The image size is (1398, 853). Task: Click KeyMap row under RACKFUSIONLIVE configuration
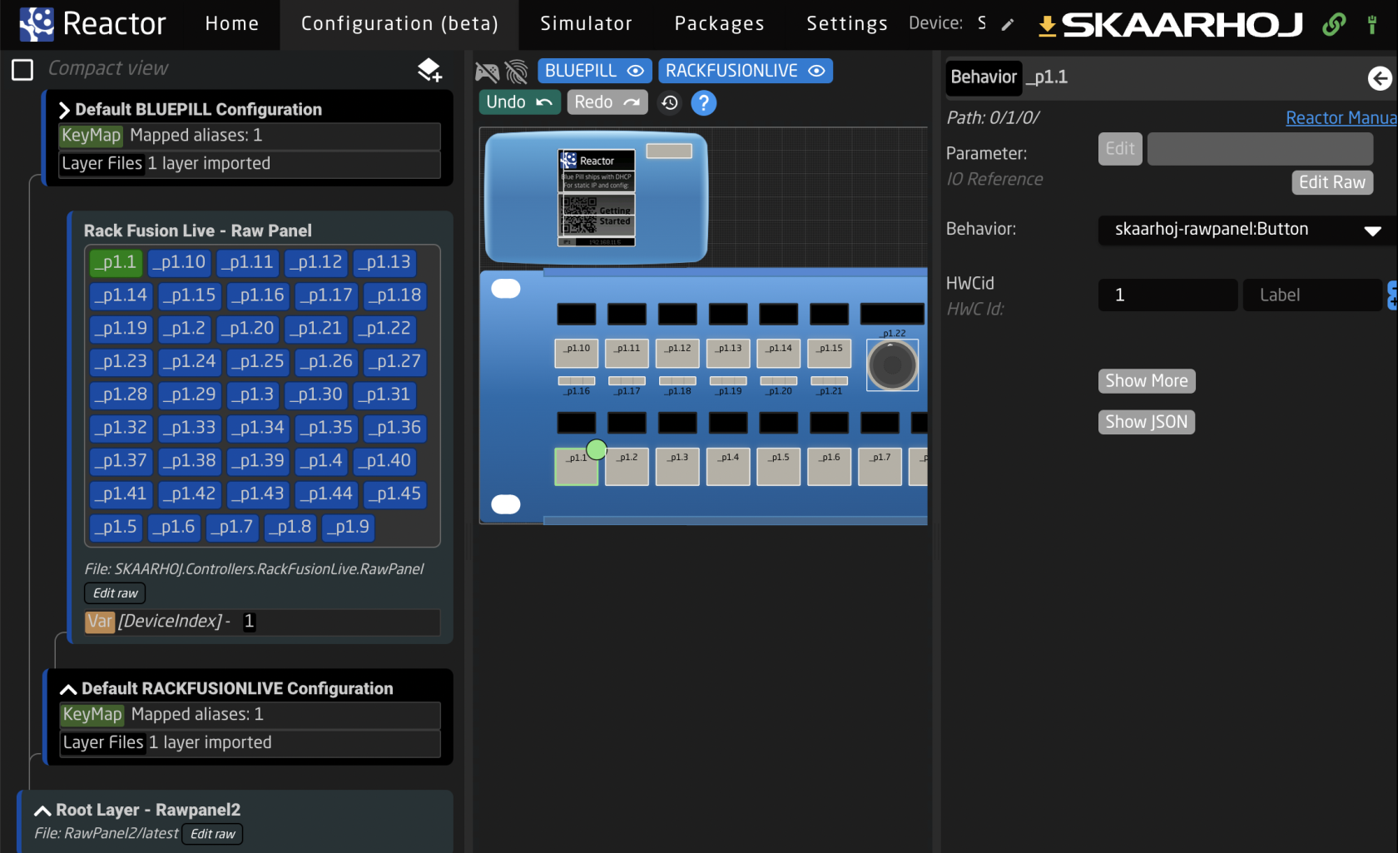click(x=250, y=715)
